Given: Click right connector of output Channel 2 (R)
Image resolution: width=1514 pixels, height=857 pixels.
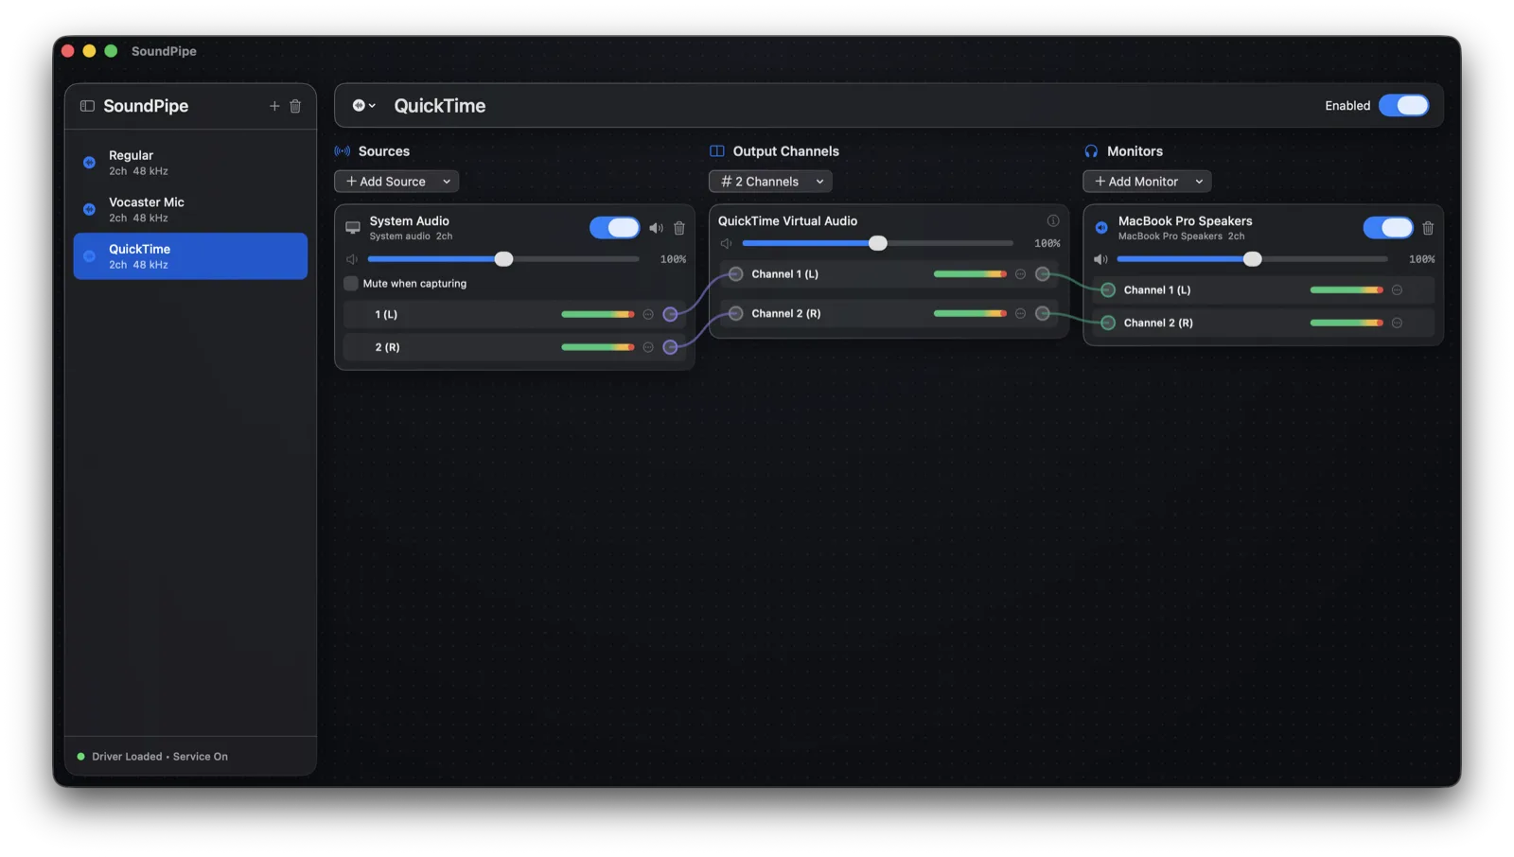Looking at the screenshot, I should (x=1042, y=313).
